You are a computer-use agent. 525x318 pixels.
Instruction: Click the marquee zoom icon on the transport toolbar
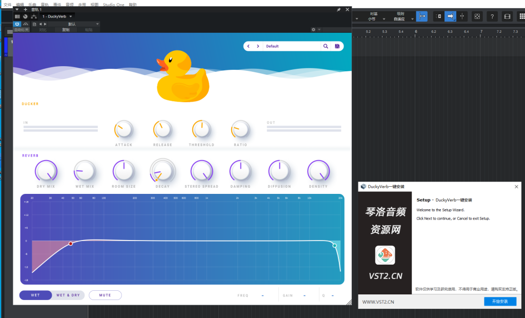tap(477, 16)
